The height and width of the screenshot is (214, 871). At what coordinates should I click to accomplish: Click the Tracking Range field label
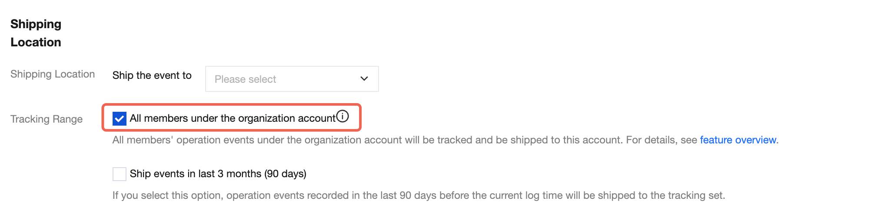[x=47, y=119]
